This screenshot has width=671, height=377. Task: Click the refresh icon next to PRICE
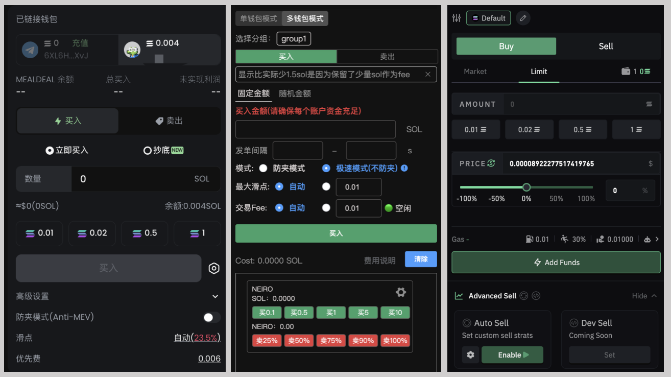[492, 163]
